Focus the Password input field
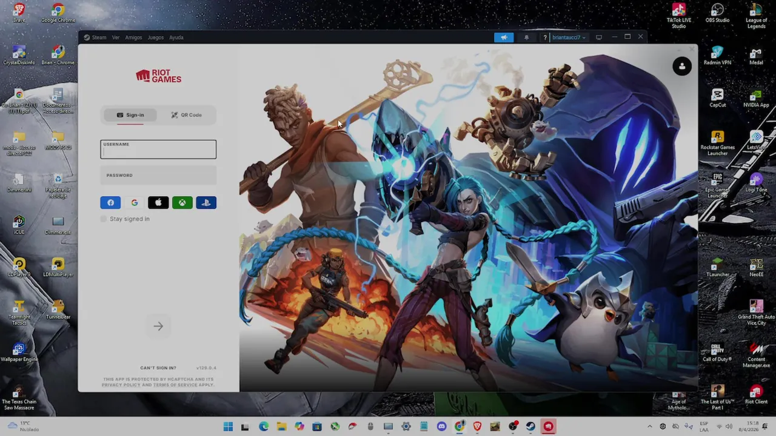Viewport: 776px width, 436px height. pos(158,176)
